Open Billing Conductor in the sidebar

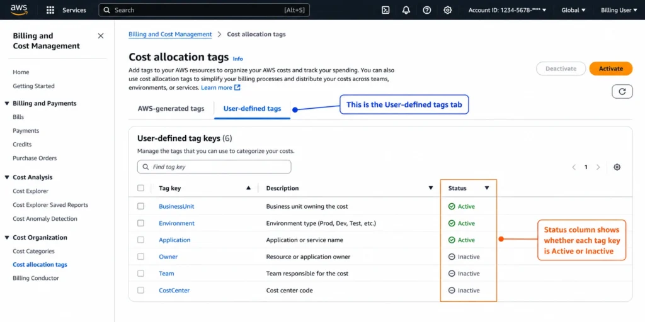(x=36, y=278)
